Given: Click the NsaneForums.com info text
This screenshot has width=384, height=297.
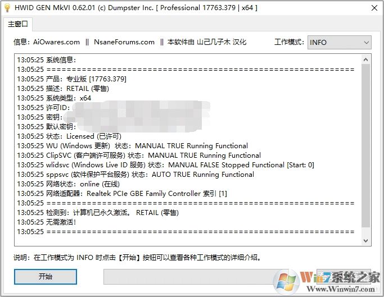Looking at the screenshot, I should (x=124, y=42).
